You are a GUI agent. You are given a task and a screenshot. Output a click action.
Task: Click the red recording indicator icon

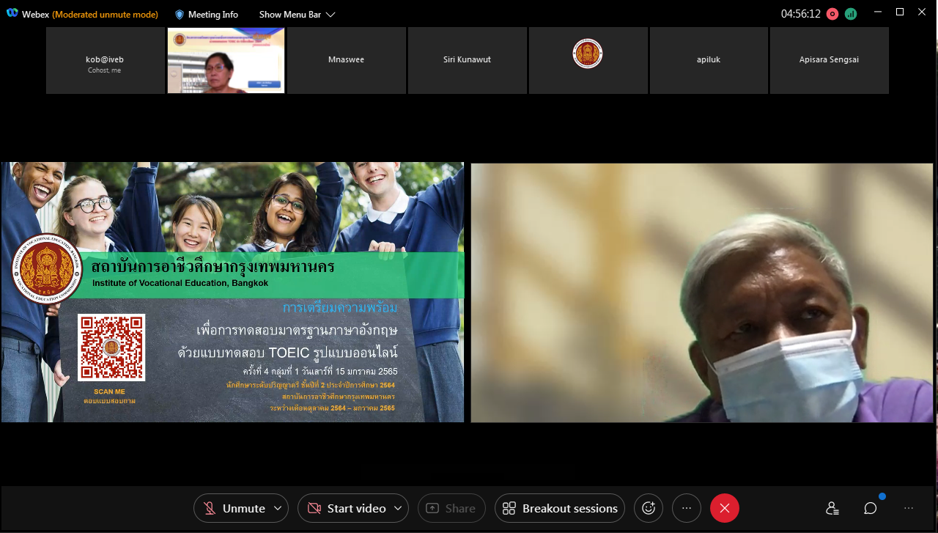832,14
